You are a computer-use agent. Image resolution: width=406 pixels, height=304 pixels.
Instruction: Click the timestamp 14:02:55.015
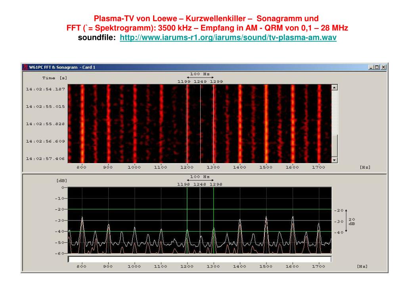pyautogui.click(x=45, y=106)
